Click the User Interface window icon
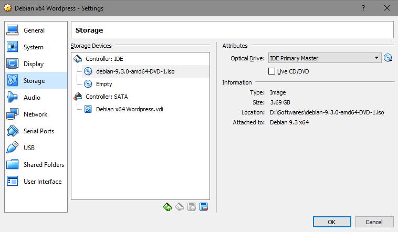 [x=12, y=181]
